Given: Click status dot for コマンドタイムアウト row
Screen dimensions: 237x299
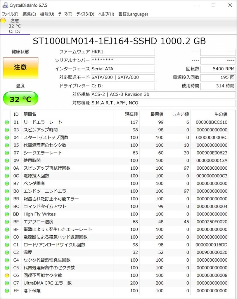Looking at the screenshot, I should click(x=7, y=206).
